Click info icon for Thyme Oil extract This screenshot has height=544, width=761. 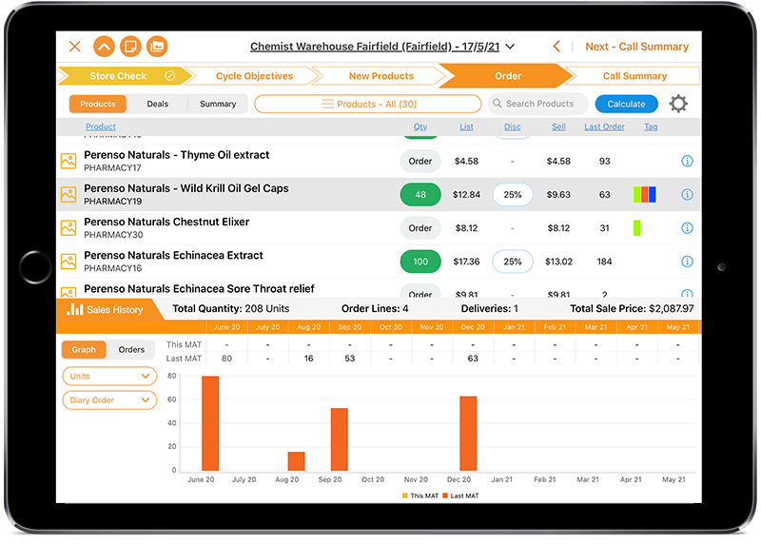pyautogui.click(x=687, y=162)
